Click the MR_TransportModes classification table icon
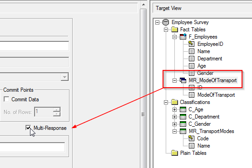This screenshot has height=168, width=252. [183, 131]
